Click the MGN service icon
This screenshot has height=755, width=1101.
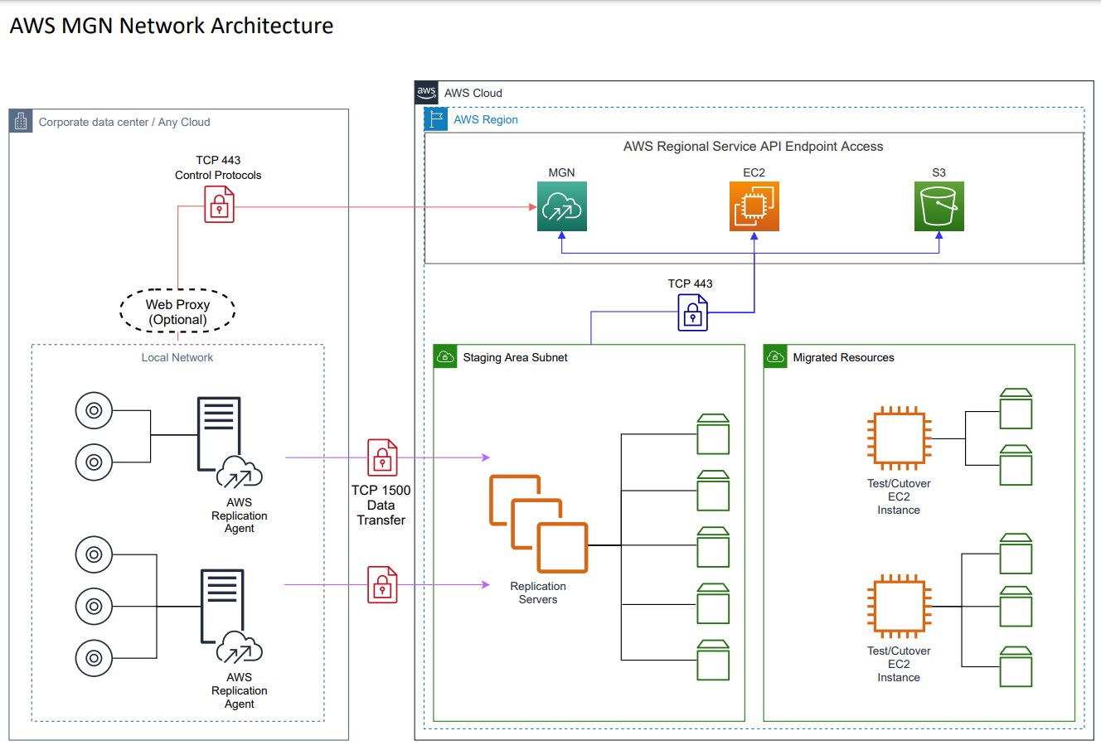562,206
